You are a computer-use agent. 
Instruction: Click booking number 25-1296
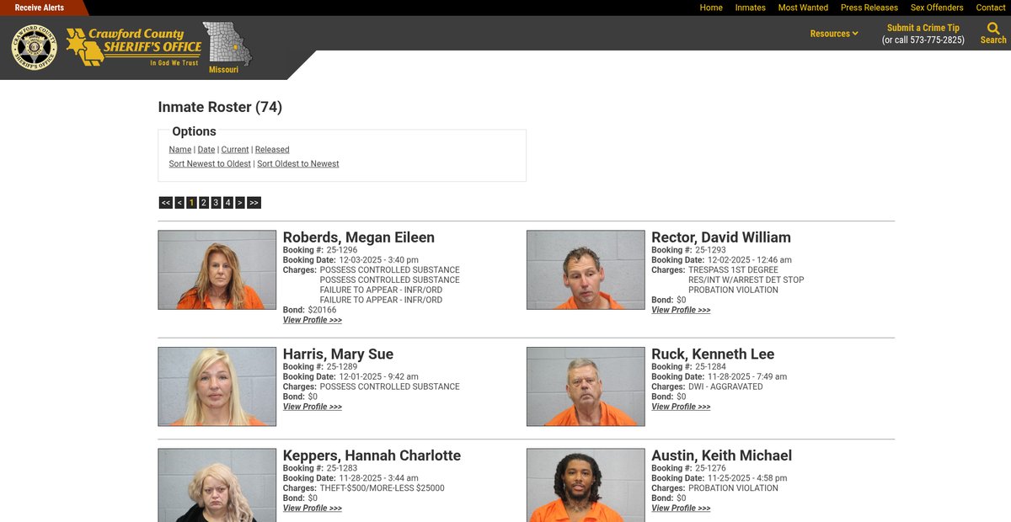pyautogui.click(x=342, y=250)
